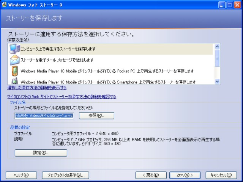Click the ヘルプ(H) button
The width and height of the screenshot is (243, 182).
coord(21,175)
